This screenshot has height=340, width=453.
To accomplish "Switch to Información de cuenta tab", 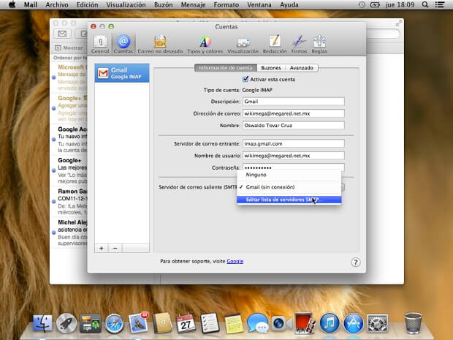I will click(x=226, y=68).
